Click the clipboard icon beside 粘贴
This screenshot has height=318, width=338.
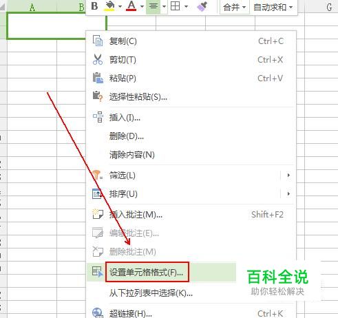[98, 78]
